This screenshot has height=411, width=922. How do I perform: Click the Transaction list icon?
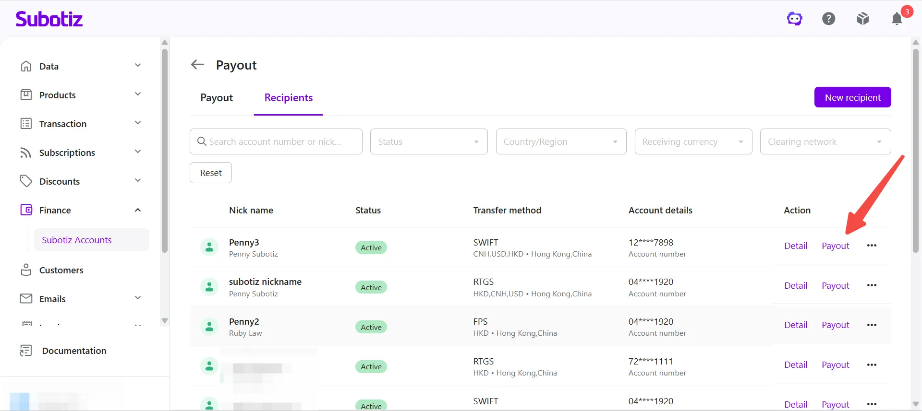pyautogui.click(x=26, y=124)
